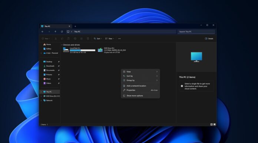Expand the Network node in sidebar
Screen dimensions: 258x143
41,100
